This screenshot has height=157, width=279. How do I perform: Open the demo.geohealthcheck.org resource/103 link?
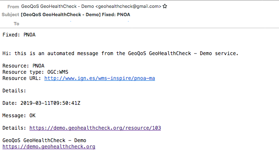point(95,128)
